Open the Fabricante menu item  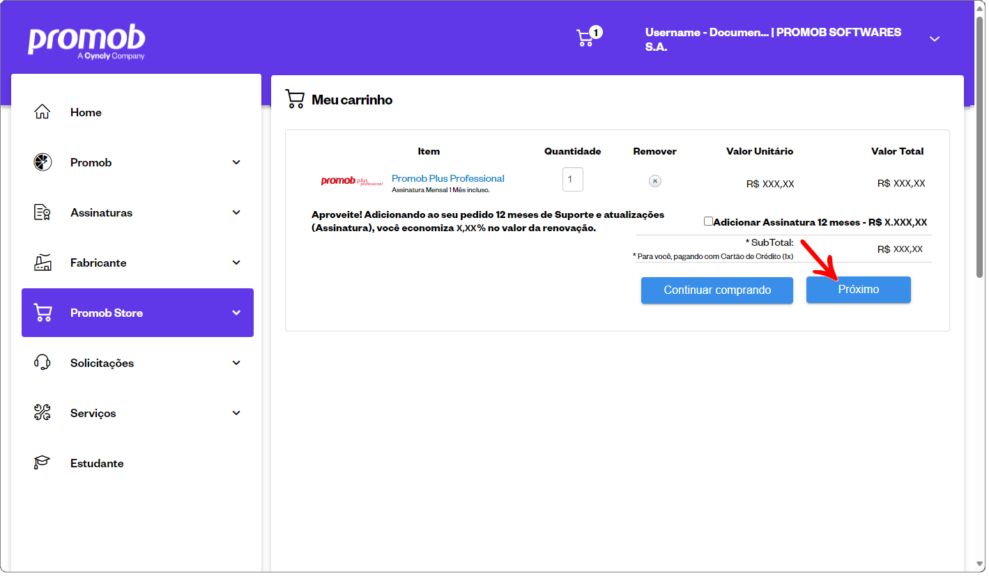[x=137, y=263]
